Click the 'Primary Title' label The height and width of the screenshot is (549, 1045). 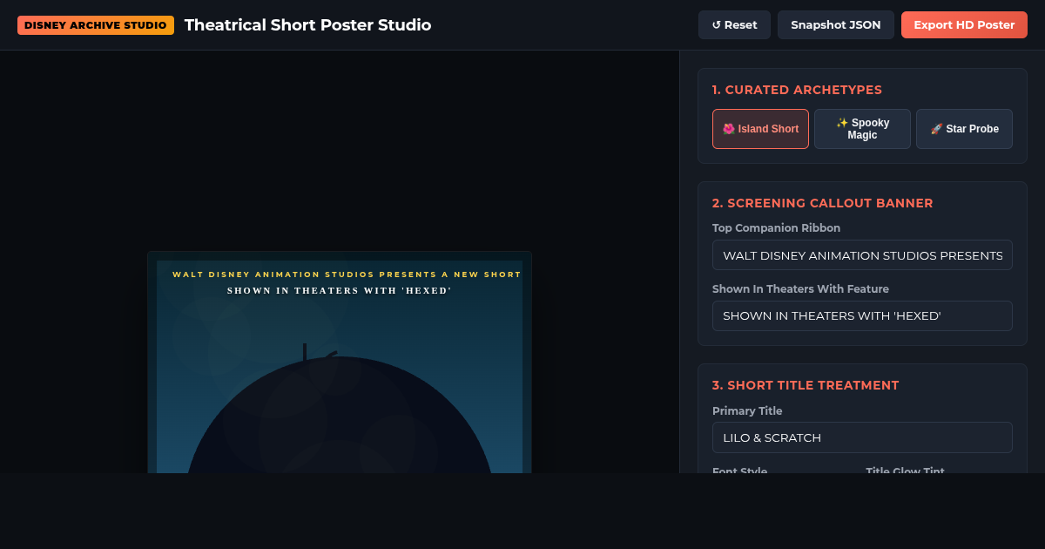click(x=747, y=410)
